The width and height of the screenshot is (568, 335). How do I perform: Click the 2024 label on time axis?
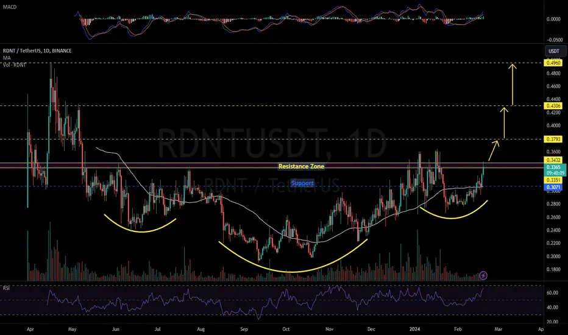pos(414,329)
